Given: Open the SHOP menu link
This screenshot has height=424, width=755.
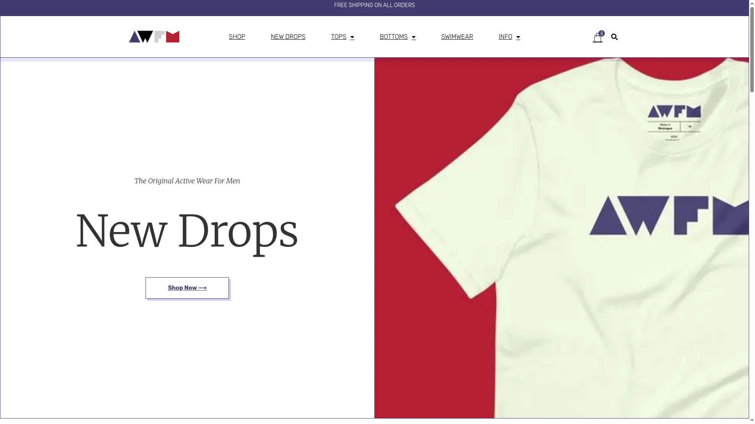Looking at the screenshot, I should point(237,37).
